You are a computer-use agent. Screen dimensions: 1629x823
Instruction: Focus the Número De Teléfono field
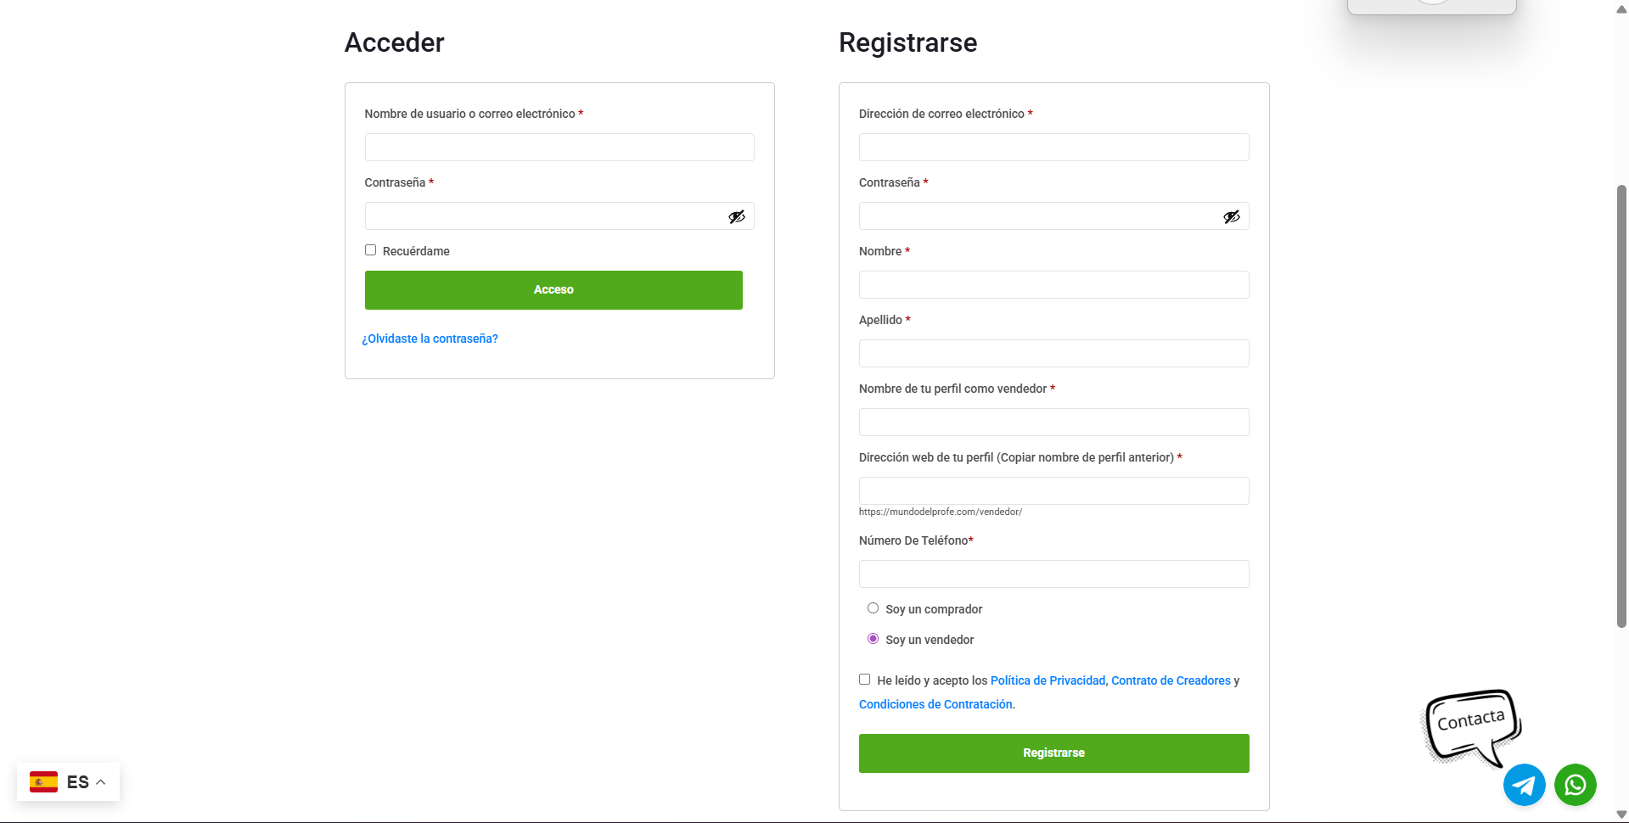coord(1053,574)
